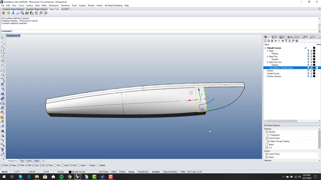Image resolution: width=321 pixels, height=180 pixels.
Task: Collapse the Basic Plus Two layer node
Action: 267,62
